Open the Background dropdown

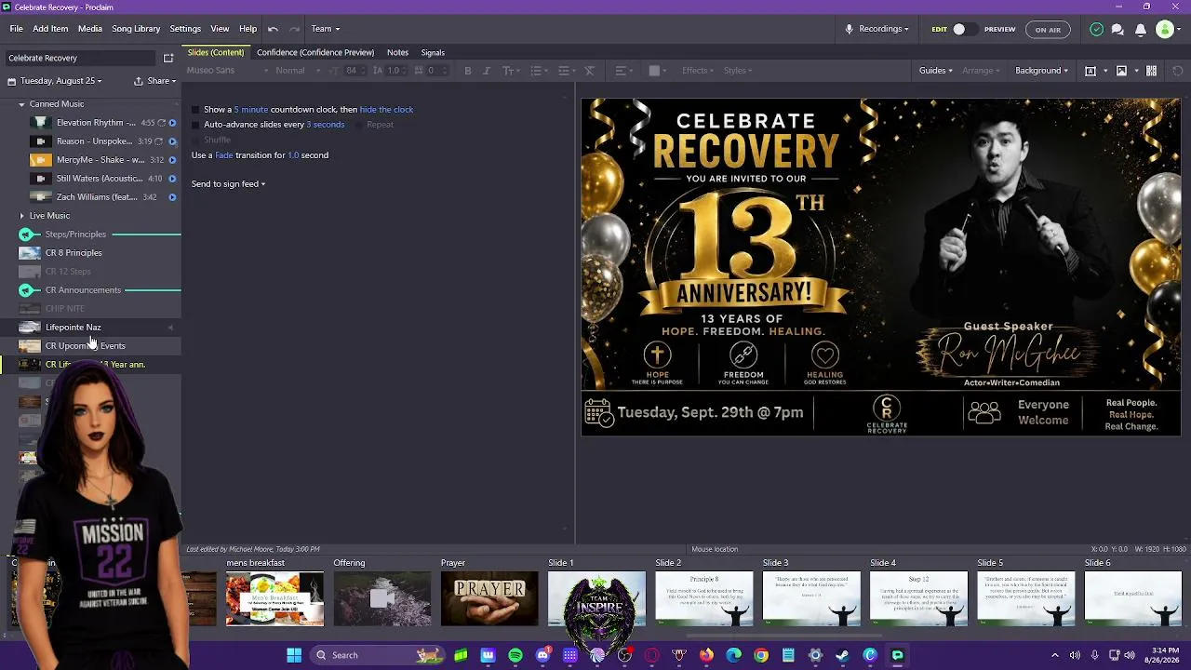(x=1041, y=71)
